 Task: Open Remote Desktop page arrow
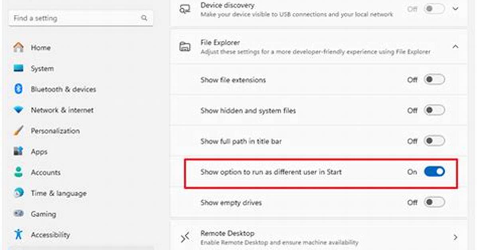(x=455, y=237)
